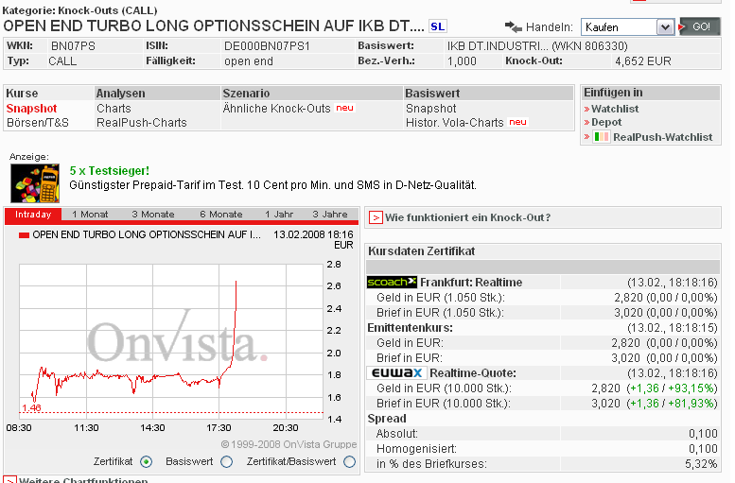This screenshot has height=483, width=735.
Task: Click EUWAX Geld change +93,15%
Action: click(x=690, y=388)
